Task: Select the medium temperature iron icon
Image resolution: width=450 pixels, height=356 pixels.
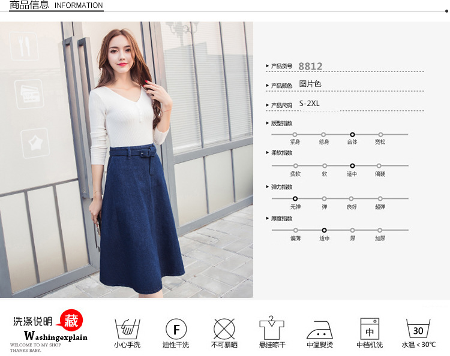Action: [x=320, y=329]
